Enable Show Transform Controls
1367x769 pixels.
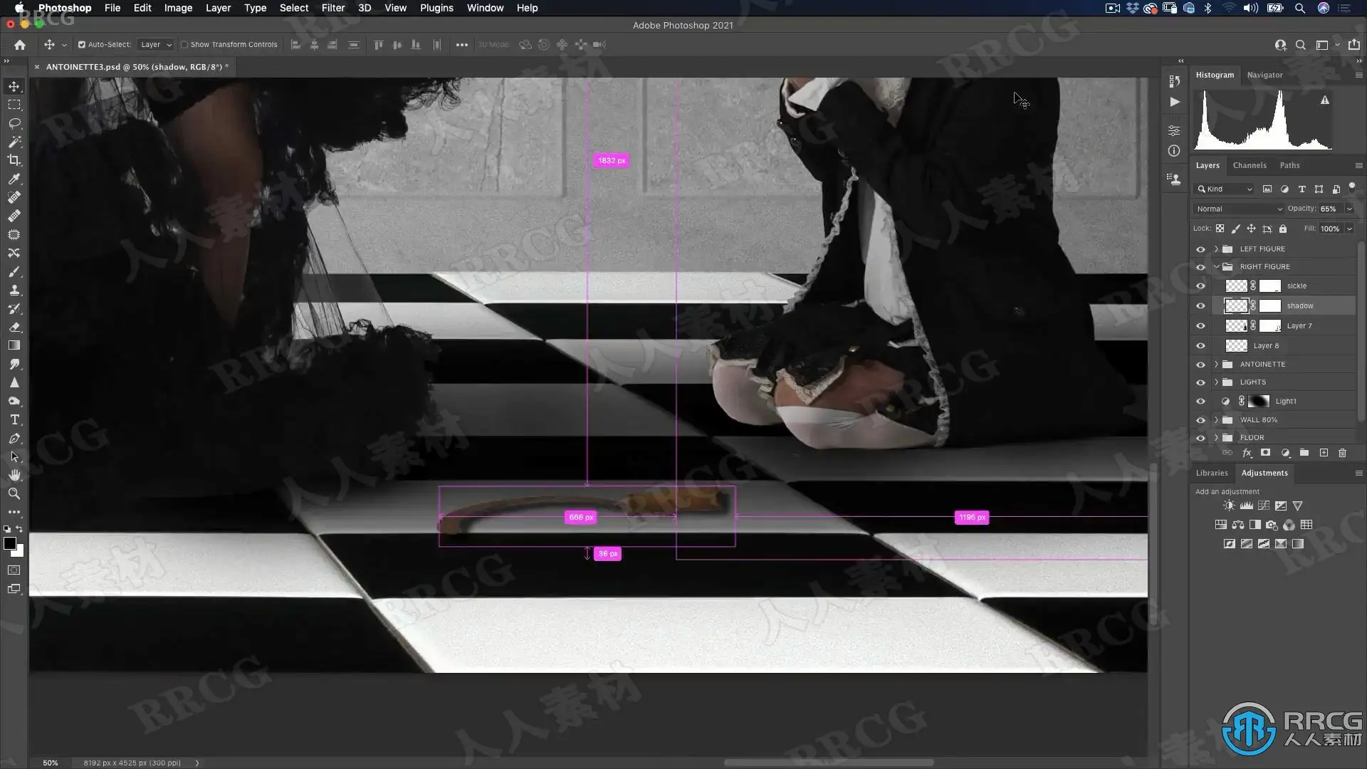tap(184, 44)
